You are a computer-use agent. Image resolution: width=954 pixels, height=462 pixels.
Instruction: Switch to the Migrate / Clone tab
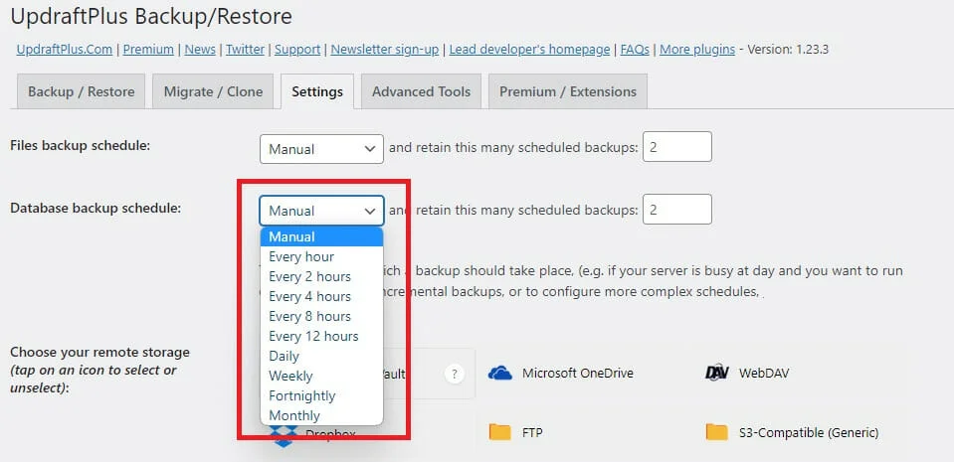pyautogui.click(x=213, y=91)
